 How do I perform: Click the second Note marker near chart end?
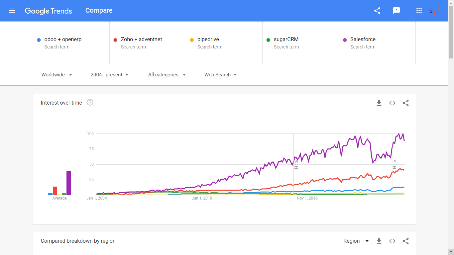coord(395,165)
